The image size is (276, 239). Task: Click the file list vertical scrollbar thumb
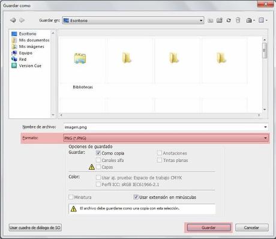tap(265, 50)
